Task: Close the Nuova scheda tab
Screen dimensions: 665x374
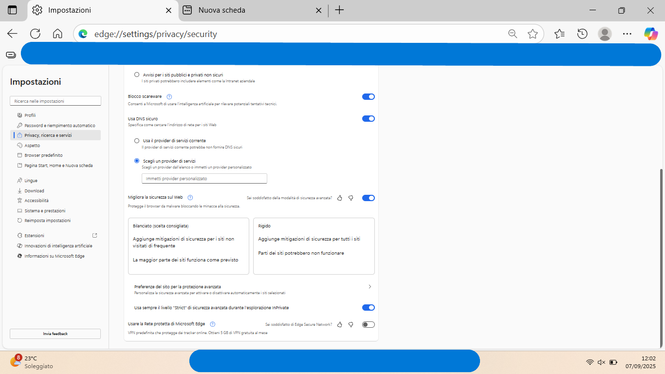Action: [x=318, y=10]
